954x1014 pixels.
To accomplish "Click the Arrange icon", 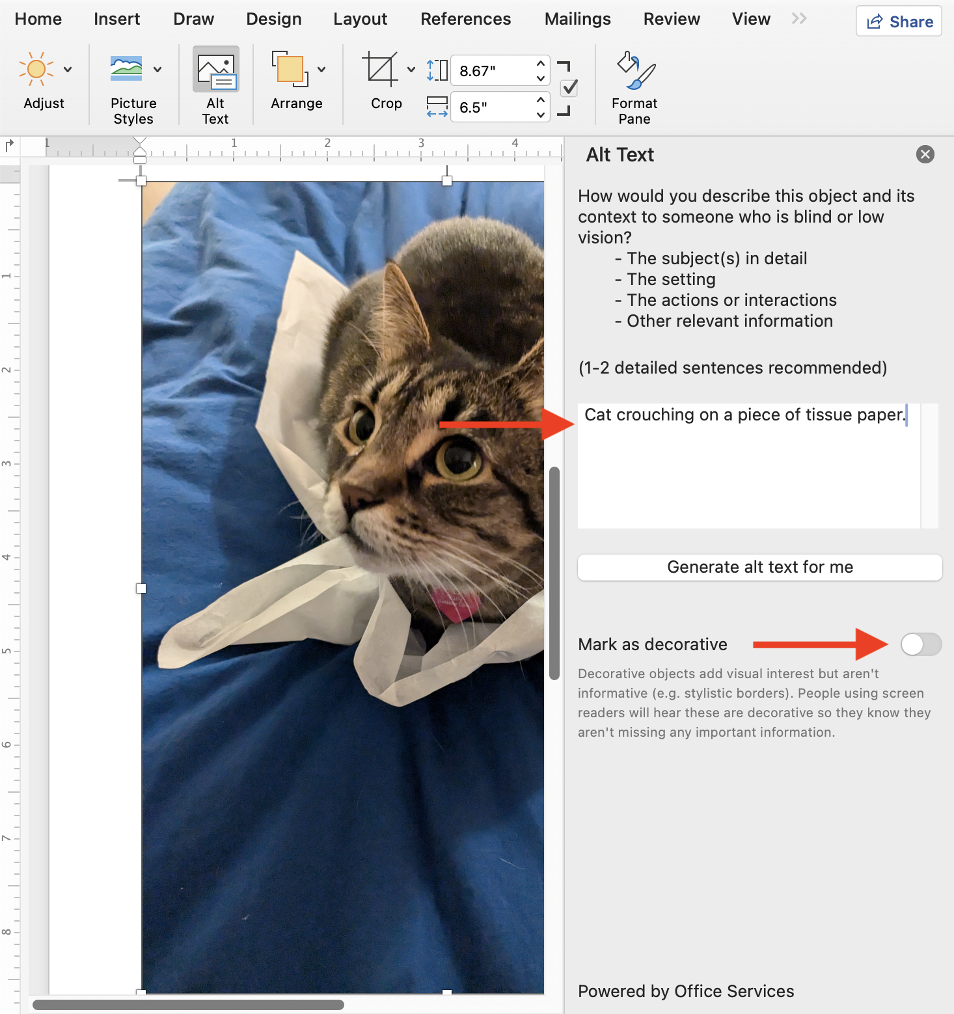I will [x=290, y=69].
